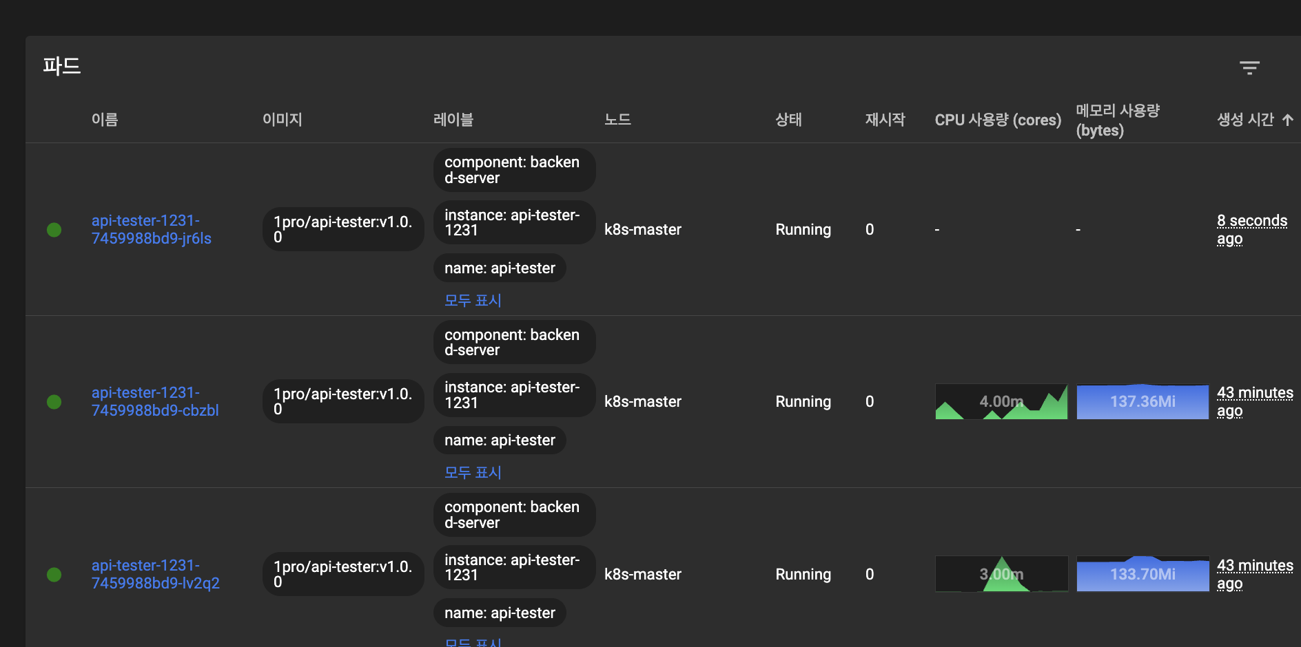Click green status dot for pod jr6ls
1301x647 pixels.
tap(54, 230)
